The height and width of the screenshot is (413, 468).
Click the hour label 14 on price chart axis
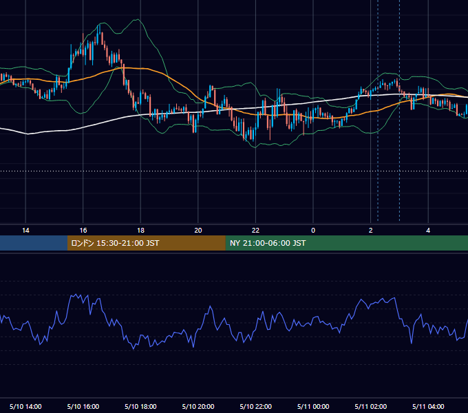coord(25,231)
